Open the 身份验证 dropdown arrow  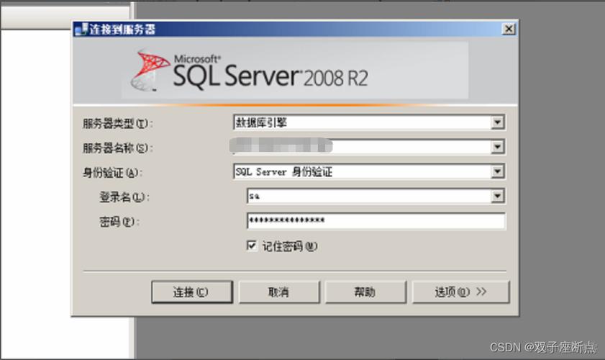(x=497, y=171)
